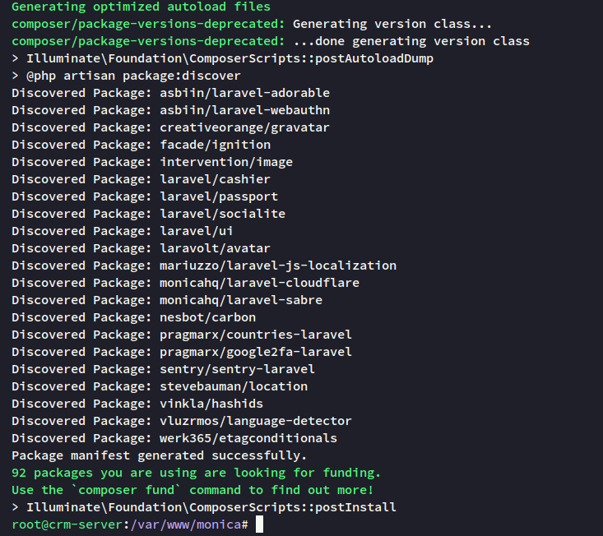Click the laravel/passport package name

click(219, 196)
